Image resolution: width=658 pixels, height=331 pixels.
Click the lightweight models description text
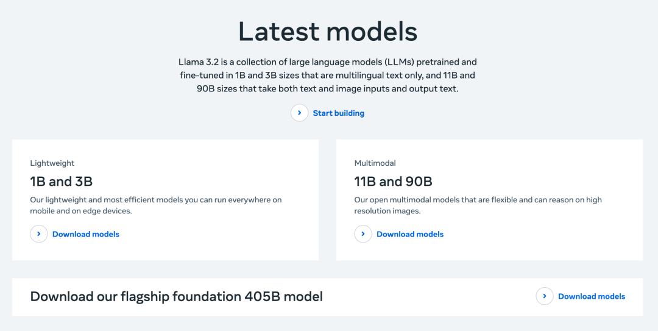coord(156,205)
